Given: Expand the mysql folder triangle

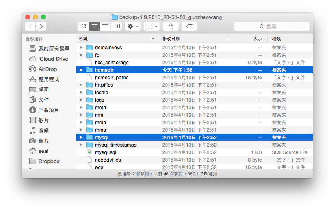Looking at the screenshot, I should point(81,137).
